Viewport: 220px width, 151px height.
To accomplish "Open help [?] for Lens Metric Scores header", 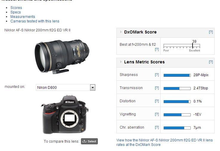I will click(x=211, y=62).
